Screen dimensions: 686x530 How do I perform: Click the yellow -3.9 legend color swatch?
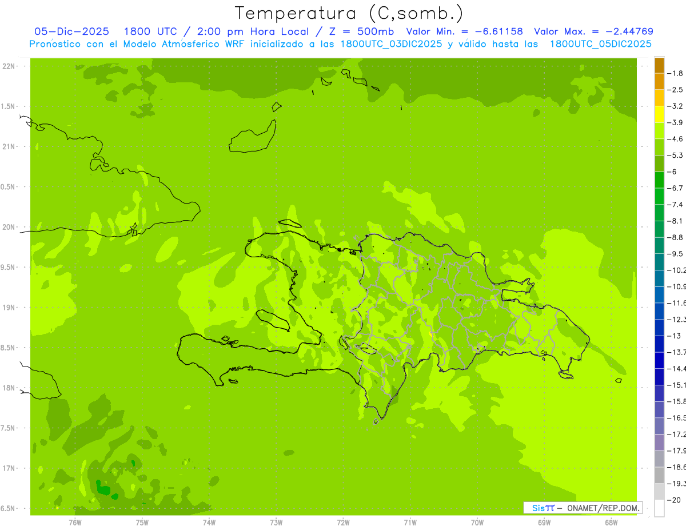click(659, 114)
